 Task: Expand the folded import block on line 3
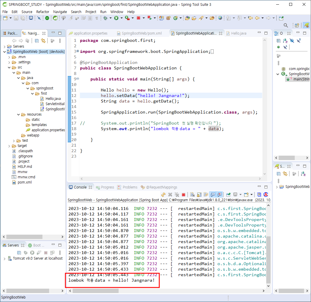pos(78,51)
